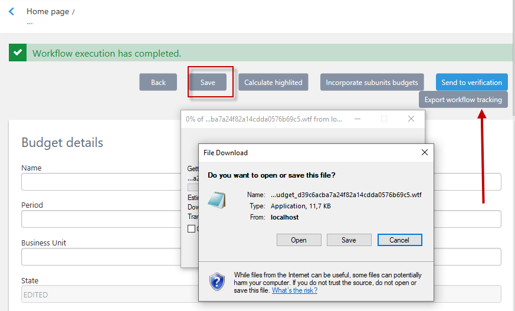Click the File Download title text
515x311 pixels.
[x=225, y=153]
